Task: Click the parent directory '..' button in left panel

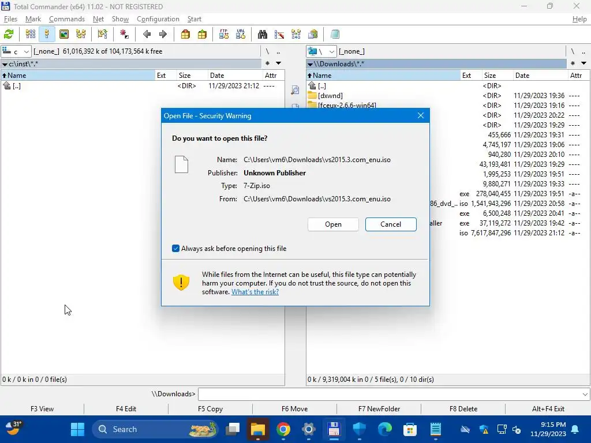Action: pos(278,51)
